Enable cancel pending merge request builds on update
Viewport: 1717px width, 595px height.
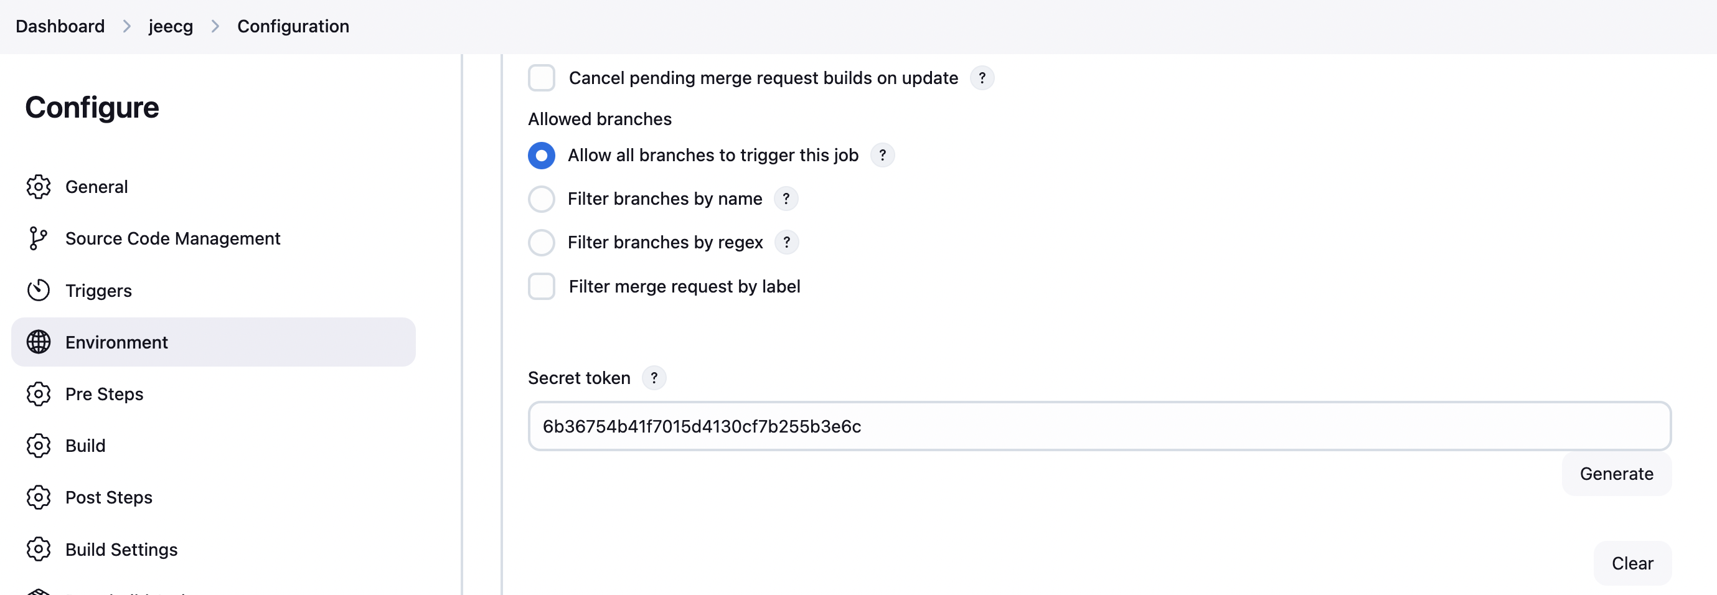coord(542,77)
